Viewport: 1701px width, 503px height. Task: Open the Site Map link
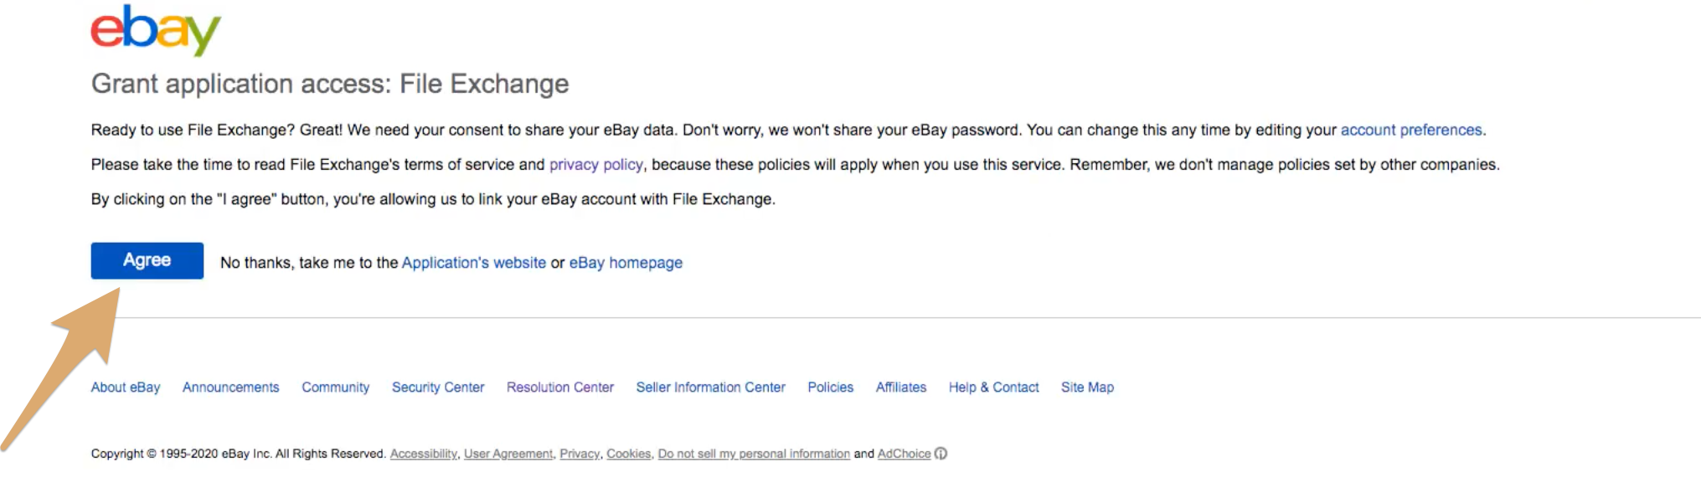1088,388
